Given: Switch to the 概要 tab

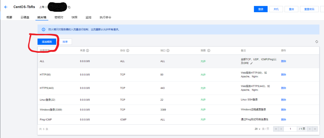Looking at the screenshot, I should [x=9, y=17].
